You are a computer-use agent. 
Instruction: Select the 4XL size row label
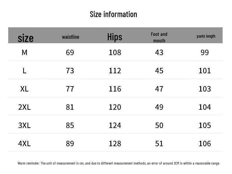coord(25,144)
